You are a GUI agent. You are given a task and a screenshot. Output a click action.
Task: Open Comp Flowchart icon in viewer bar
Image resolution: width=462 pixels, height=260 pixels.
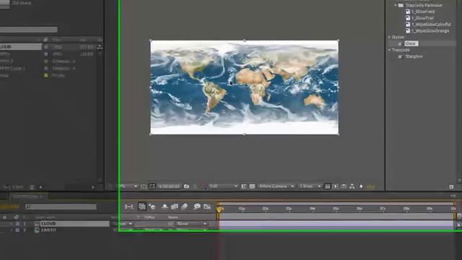pos(352,186)
